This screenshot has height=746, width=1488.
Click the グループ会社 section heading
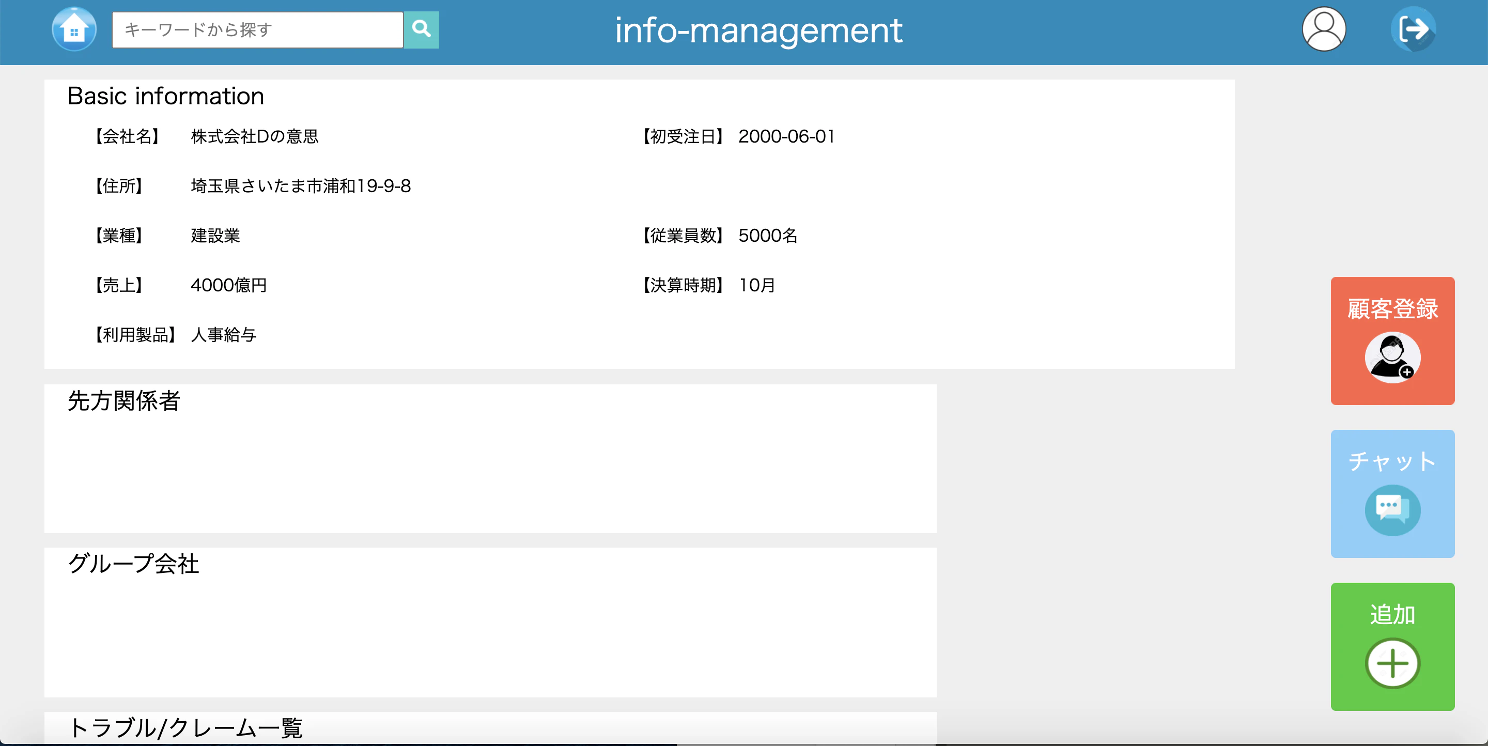click(133, 564)
